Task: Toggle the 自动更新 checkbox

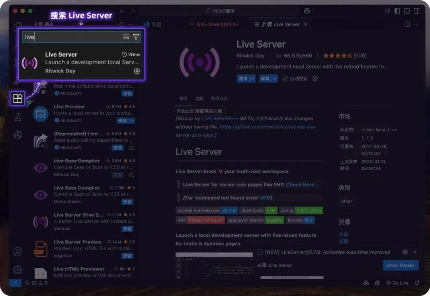Action: click(285, 78)
